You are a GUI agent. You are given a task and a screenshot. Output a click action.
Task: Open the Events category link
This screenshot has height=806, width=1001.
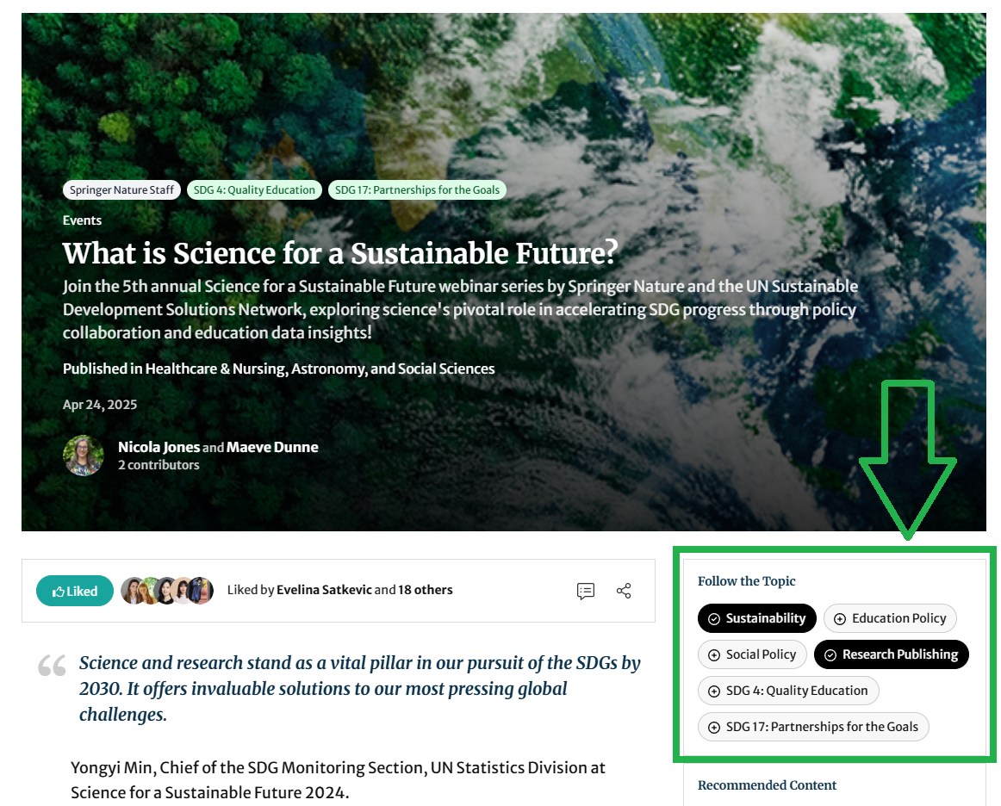82,220
